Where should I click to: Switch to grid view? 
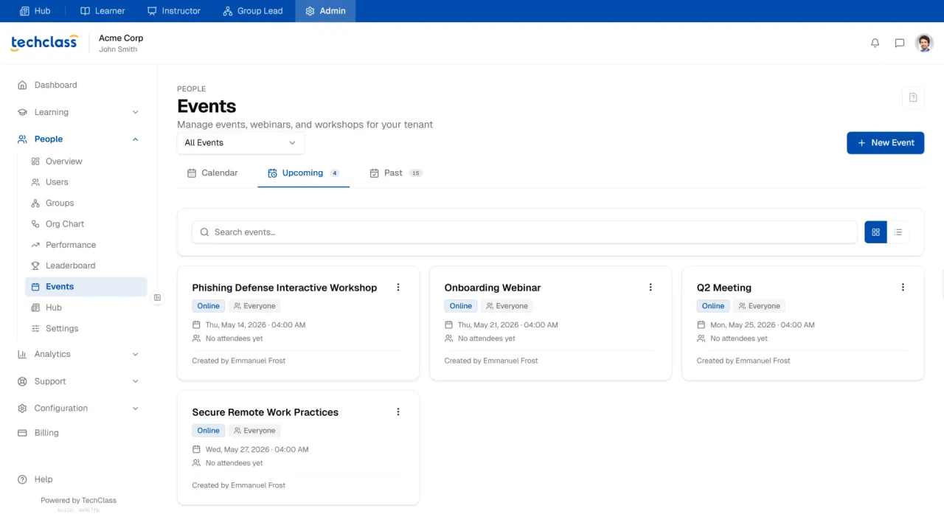pos(875,232)
